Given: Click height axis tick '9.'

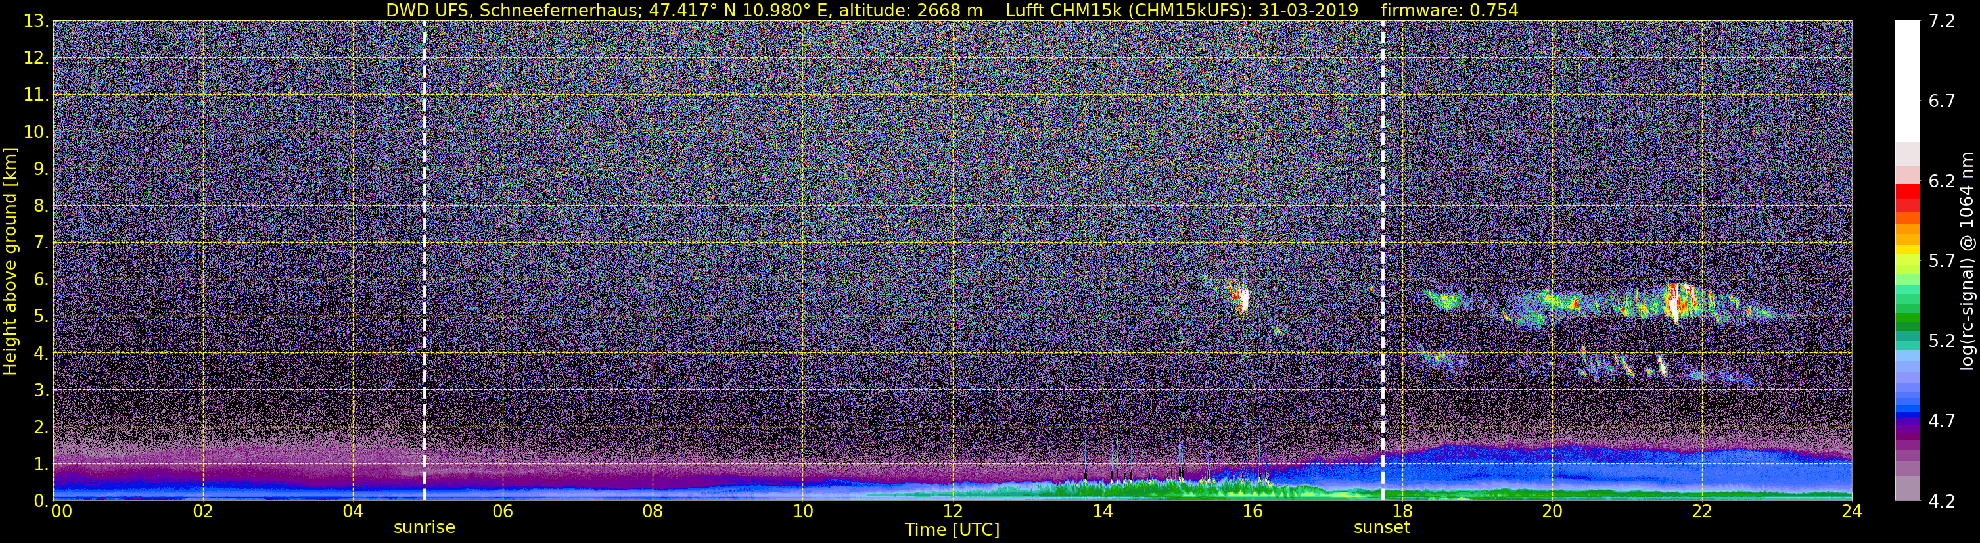Looking at the screenshot, I should (41, 169).
